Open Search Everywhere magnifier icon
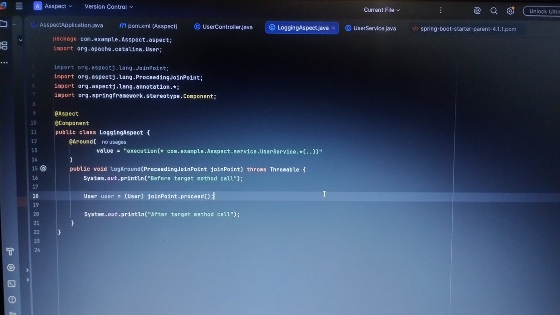 click(x=494, y=11)
